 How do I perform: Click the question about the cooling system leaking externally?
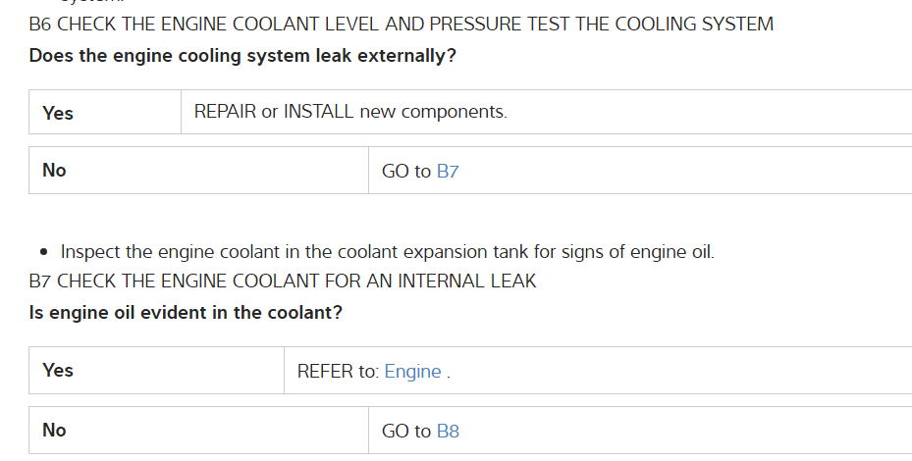pyautogui.click(x=242, y=56)
